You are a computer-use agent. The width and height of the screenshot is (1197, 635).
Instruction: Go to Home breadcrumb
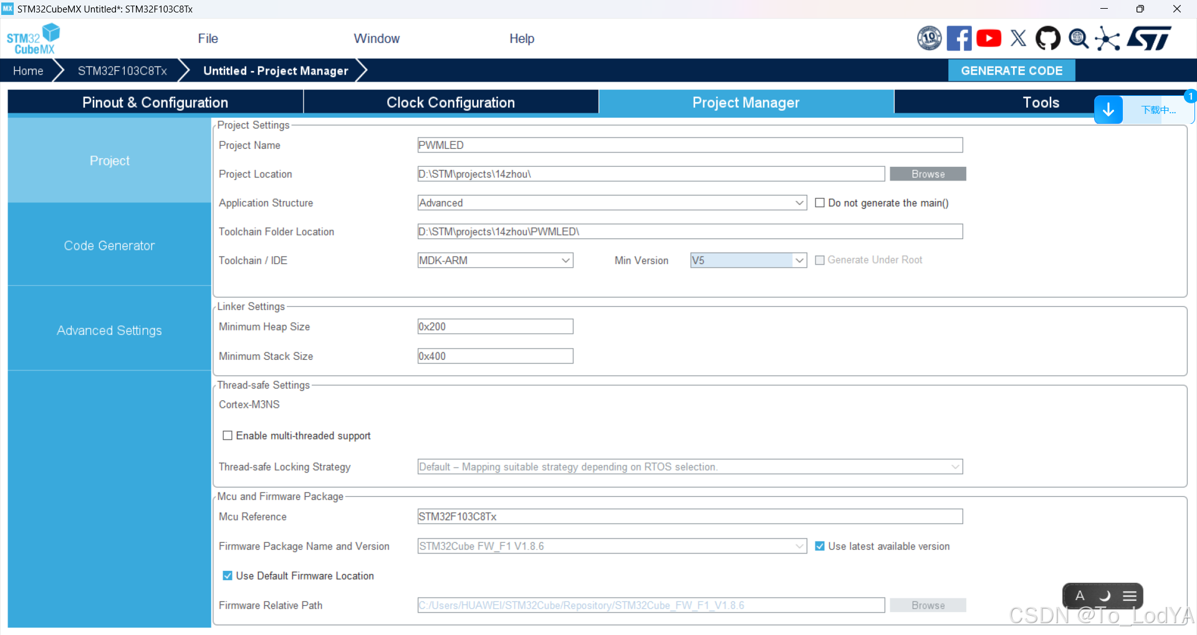point(28,71)
